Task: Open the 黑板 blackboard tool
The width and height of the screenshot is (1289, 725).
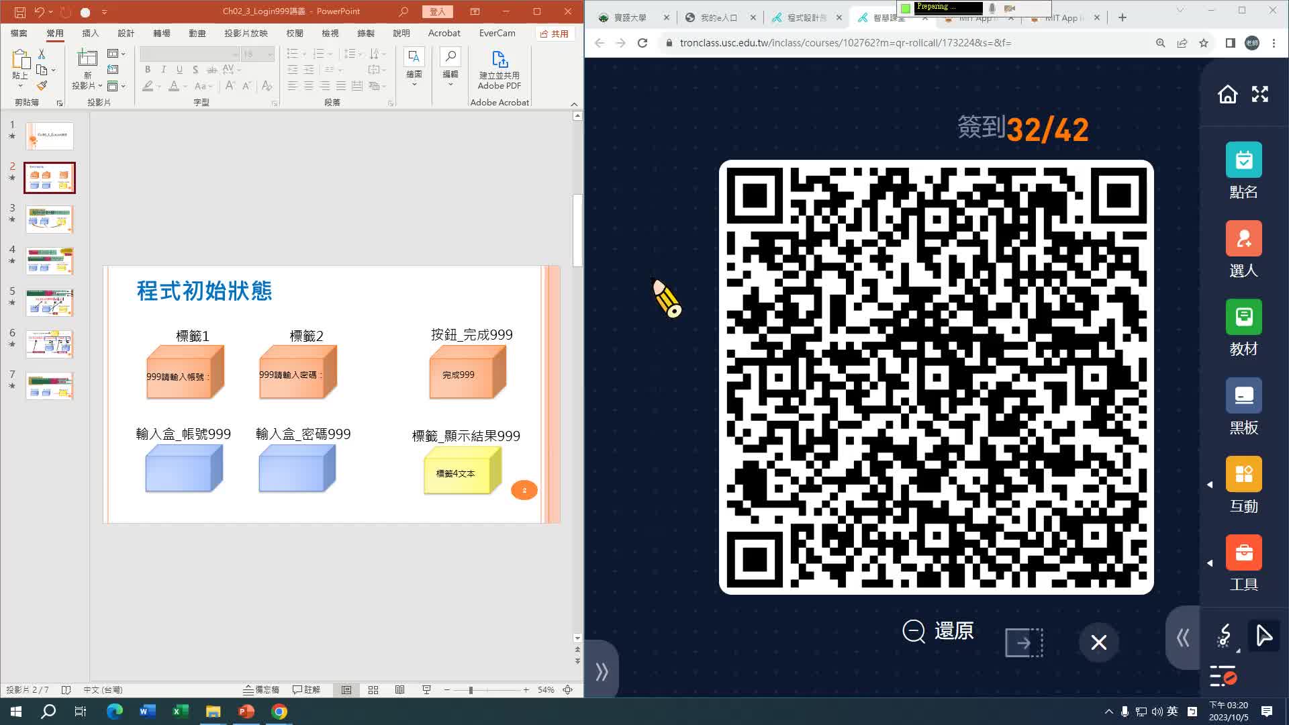Action: coord(1243,406)
